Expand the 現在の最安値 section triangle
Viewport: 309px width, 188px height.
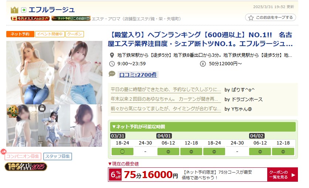(110, 164)
